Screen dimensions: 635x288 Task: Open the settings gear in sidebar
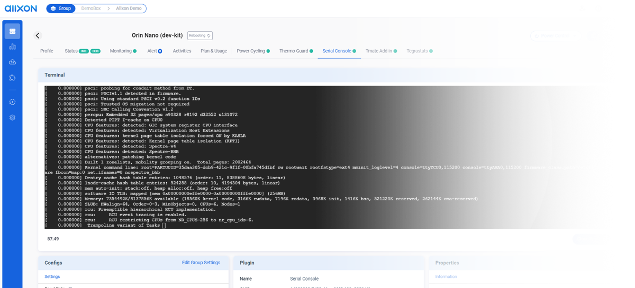tap(12, 117)
